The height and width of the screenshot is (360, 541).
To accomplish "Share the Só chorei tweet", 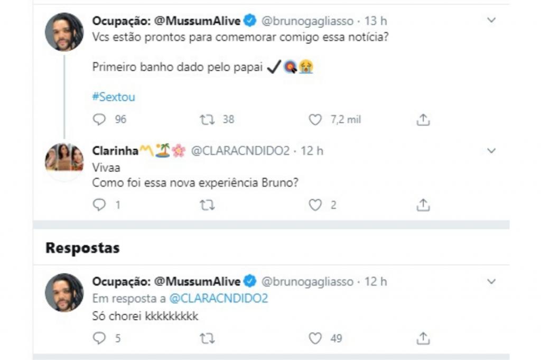I will click(x=423, y=338).
